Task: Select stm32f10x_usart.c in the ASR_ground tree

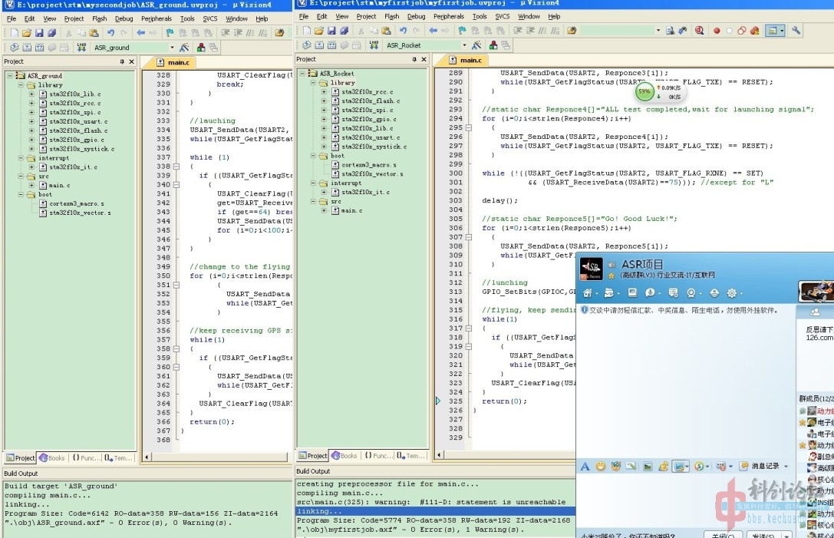Action: point(78,121)
